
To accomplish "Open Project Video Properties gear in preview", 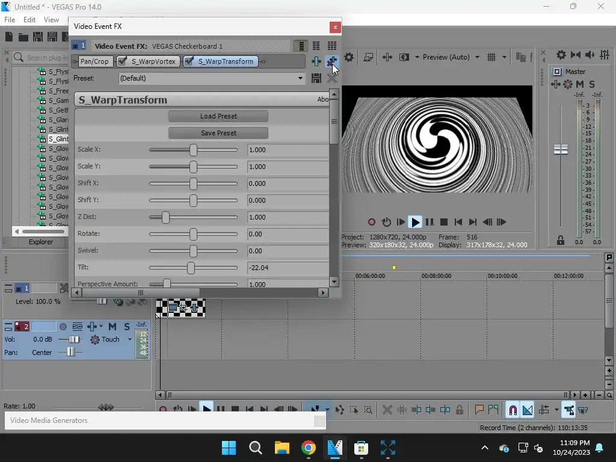I will click(x=348, y=57).
